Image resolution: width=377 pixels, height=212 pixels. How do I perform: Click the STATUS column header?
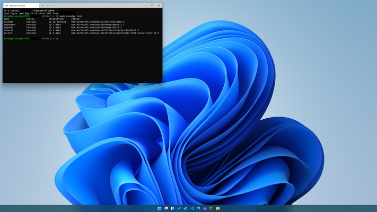30,19
